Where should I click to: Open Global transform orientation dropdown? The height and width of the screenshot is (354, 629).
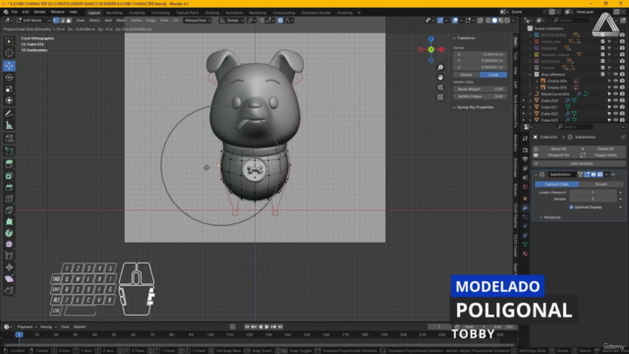[x=232, y=20]
